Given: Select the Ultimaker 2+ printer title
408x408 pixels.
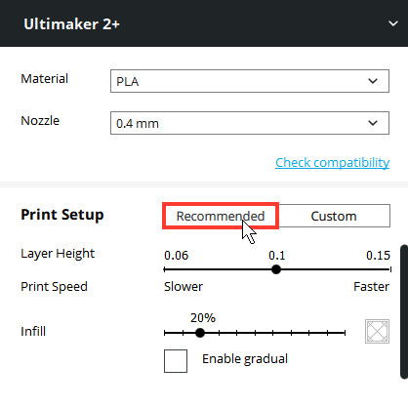Looking at the screenshot, I should pyautogui.click(x=71, y=24).
